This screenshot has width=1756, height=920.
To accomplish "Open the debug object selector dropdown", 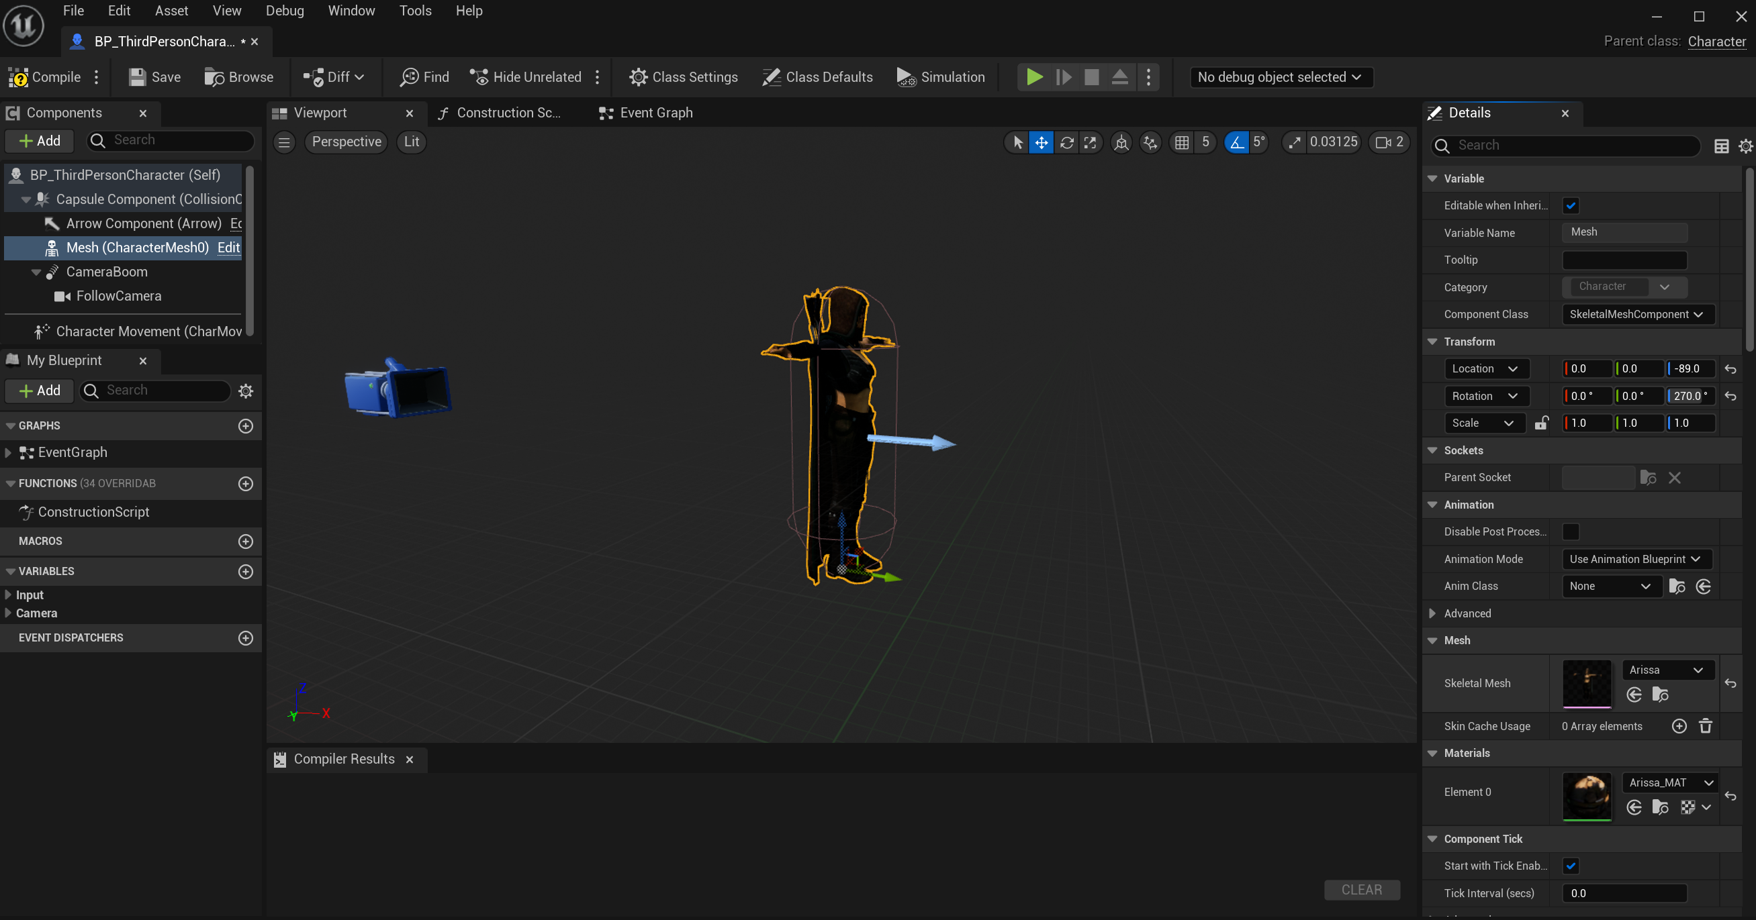I will tap(1280, 77).
